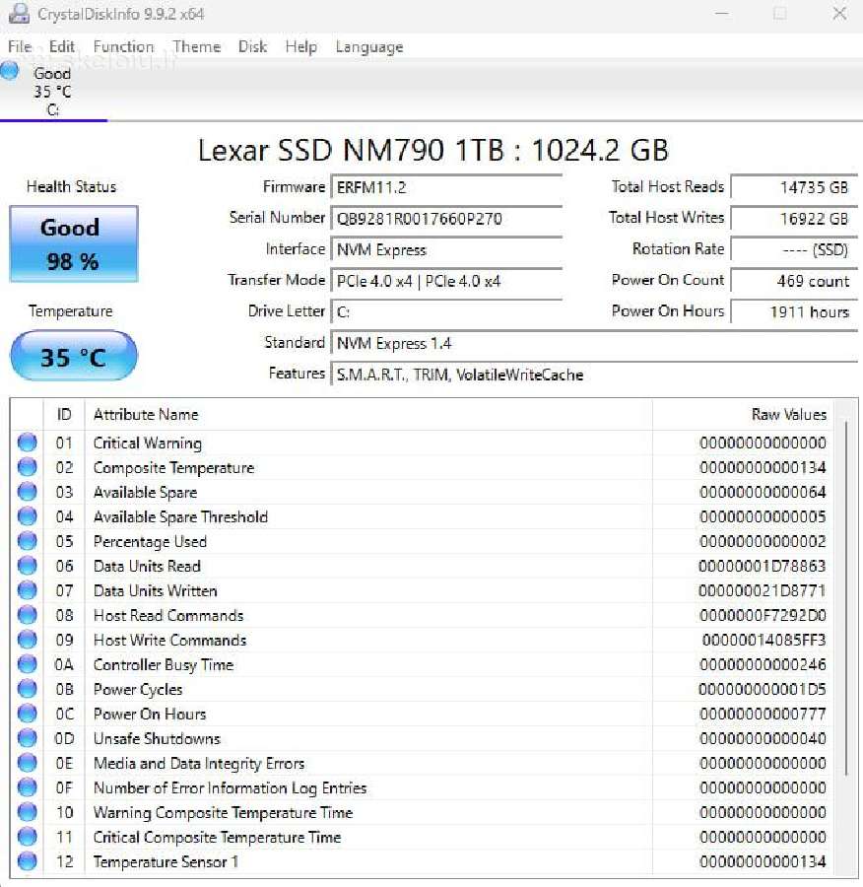Click the Rotation Rate value ---- (SSD)
Image resolution: width=863 pixels, height=887 pixels.
(x=795, y=249)
